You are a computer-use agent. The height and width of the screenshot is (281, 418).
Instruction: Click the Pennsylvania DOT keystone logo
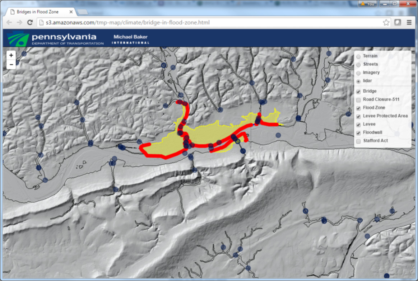18,39
